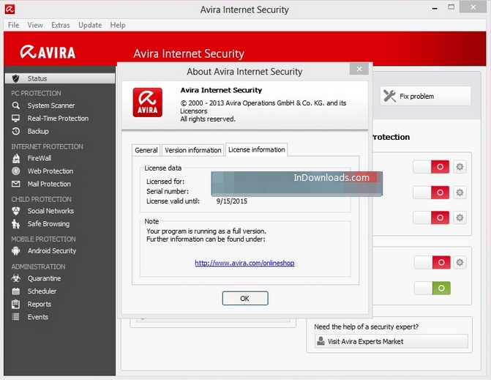
Task: Open Social Networks icon
Action: (15, 211)
